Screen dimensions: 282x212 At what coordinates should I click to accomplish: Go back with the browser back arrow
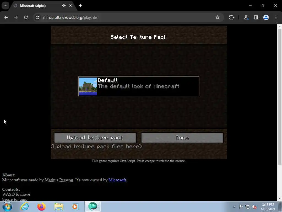6,17
